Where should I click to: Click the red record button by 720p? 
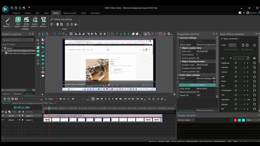pyautogui.click(x=56, y=99)
